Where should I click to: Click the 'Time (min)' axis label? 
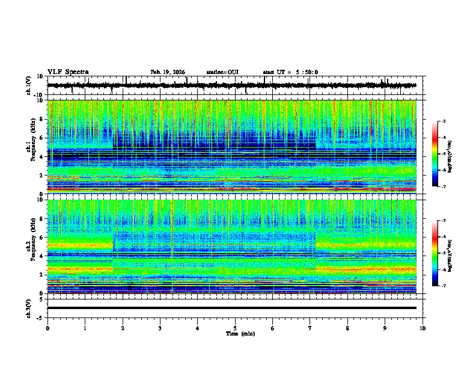(240, 334)
